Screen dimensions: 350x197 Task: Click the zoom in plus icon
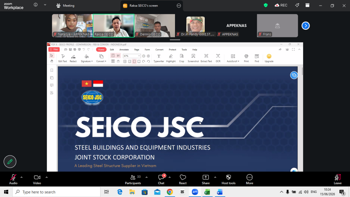(x=148, y=56)
